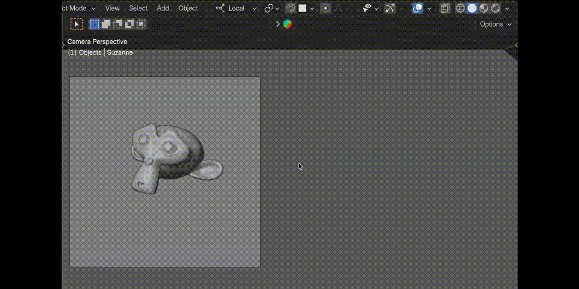Switch to solid shading
The image size is (579, 289).
coord(472,8)
